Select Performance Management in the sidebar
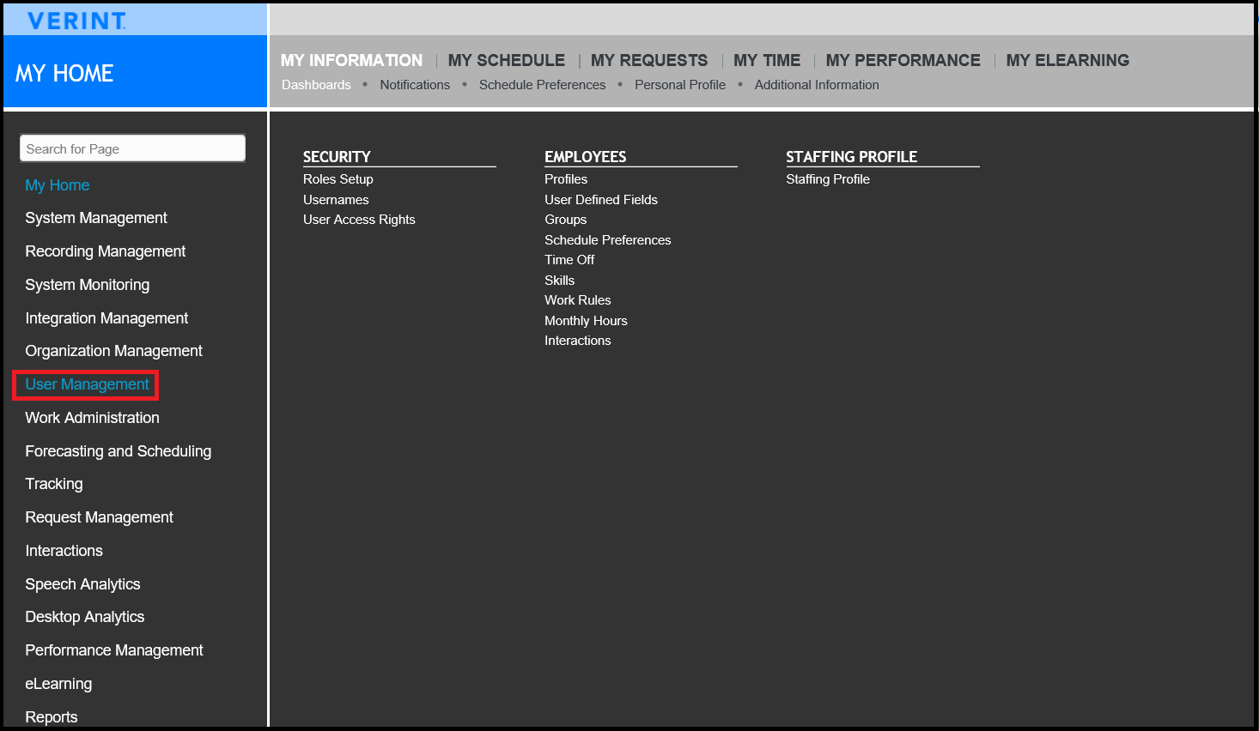Image resolution: width=1259 pixels, height=731 pixels. point(114,650)
